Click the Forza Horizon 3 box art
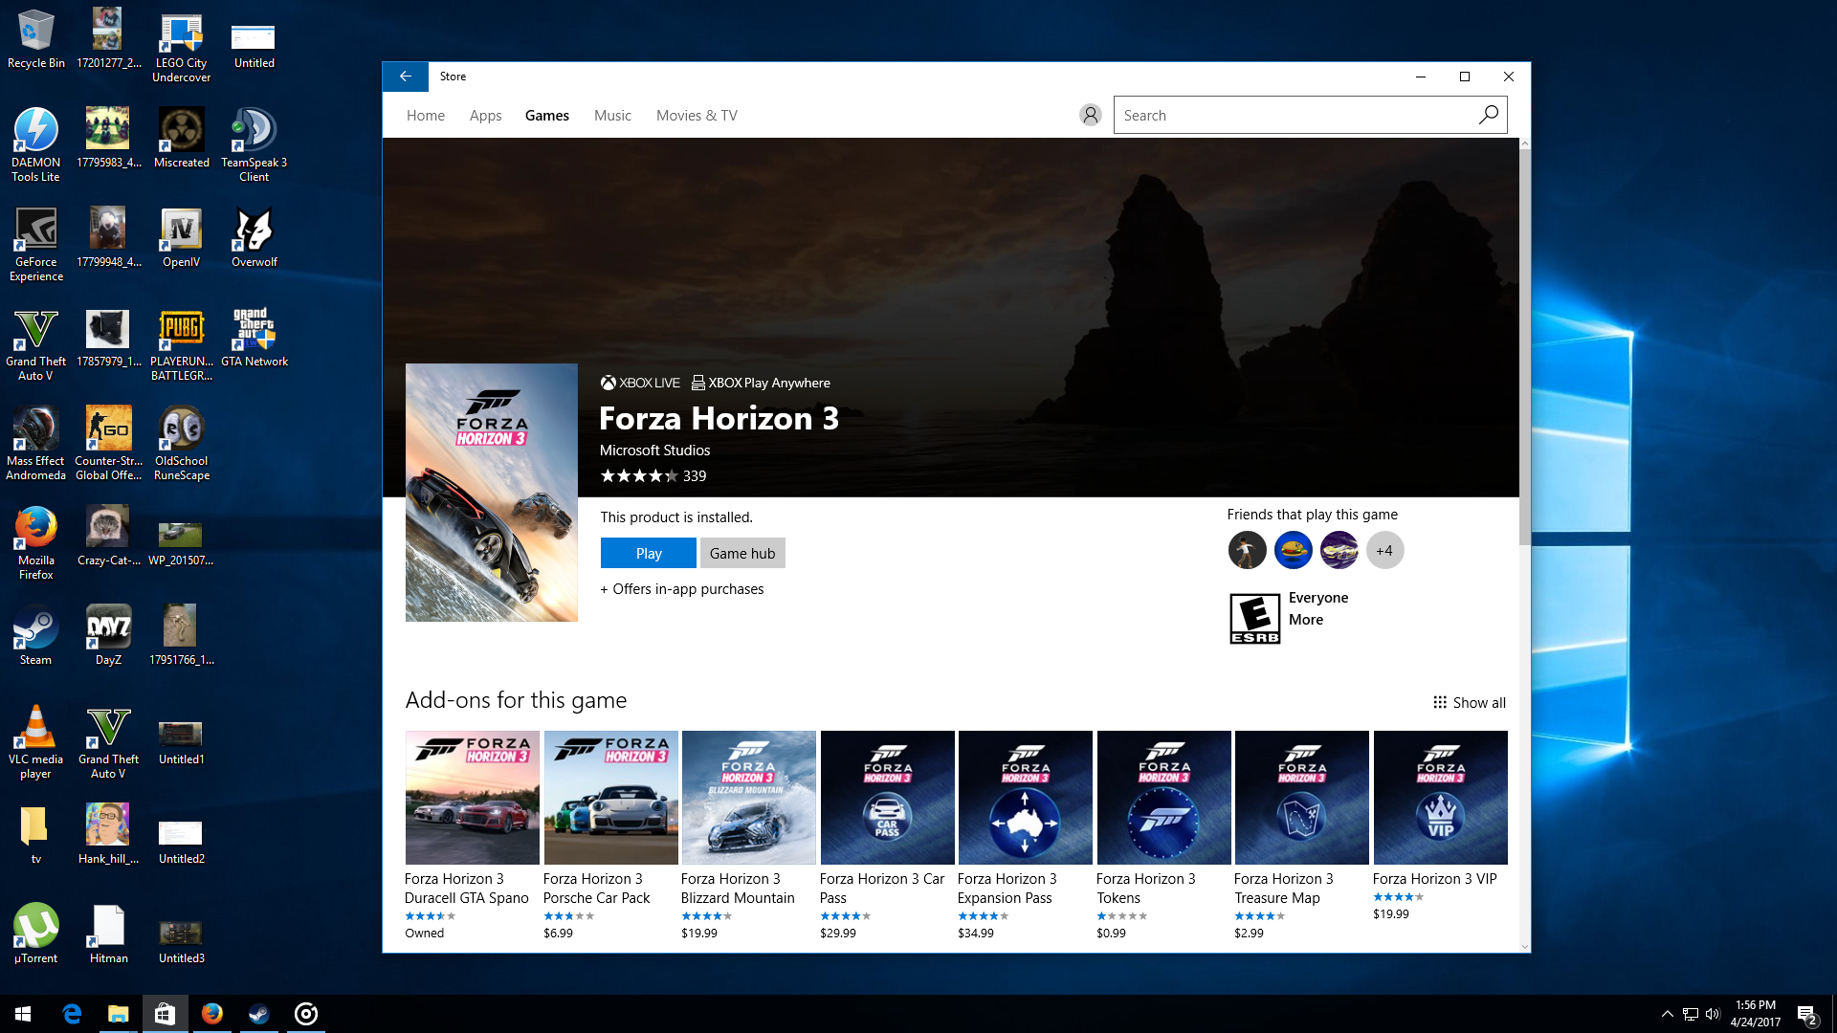Viewport: 1837px width, 1033px height. pos(492,493)
